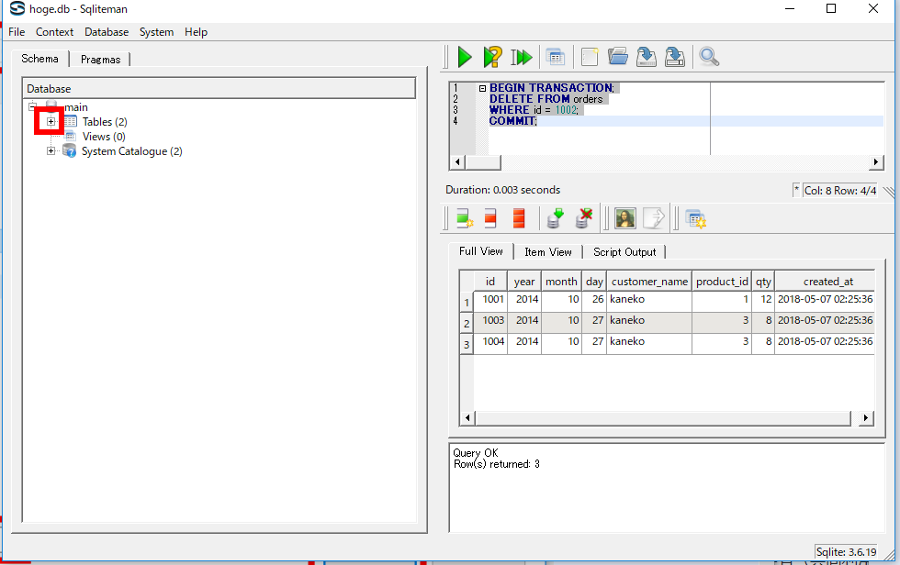The height and width of the screenshot is (565, 900).
Task: Expand the Tables (2) node
Action: [x=51, y=121]
